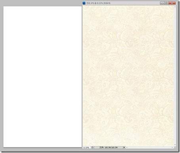The image size is (180, 153).
Task: Click the JPG document title text
Action: point(98,3)
